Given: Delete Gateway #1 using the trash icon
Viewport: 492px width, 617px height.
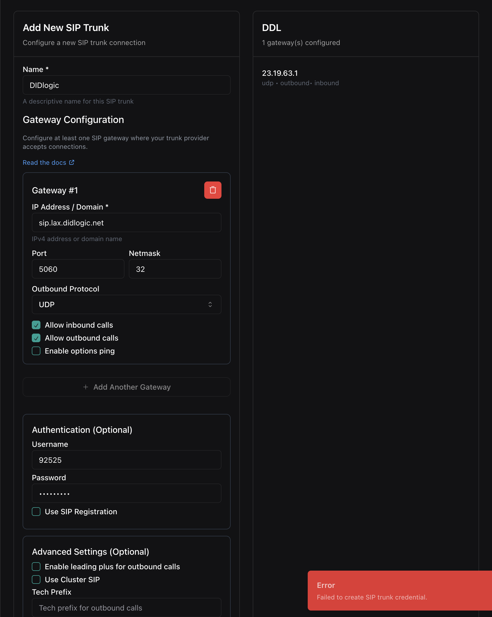Looking at the screenshot, I should 213,190.
